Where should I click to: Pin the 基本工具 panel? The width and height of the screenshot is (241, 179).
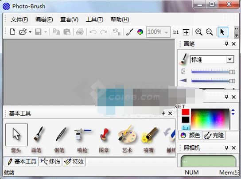[x=163, y=113]
